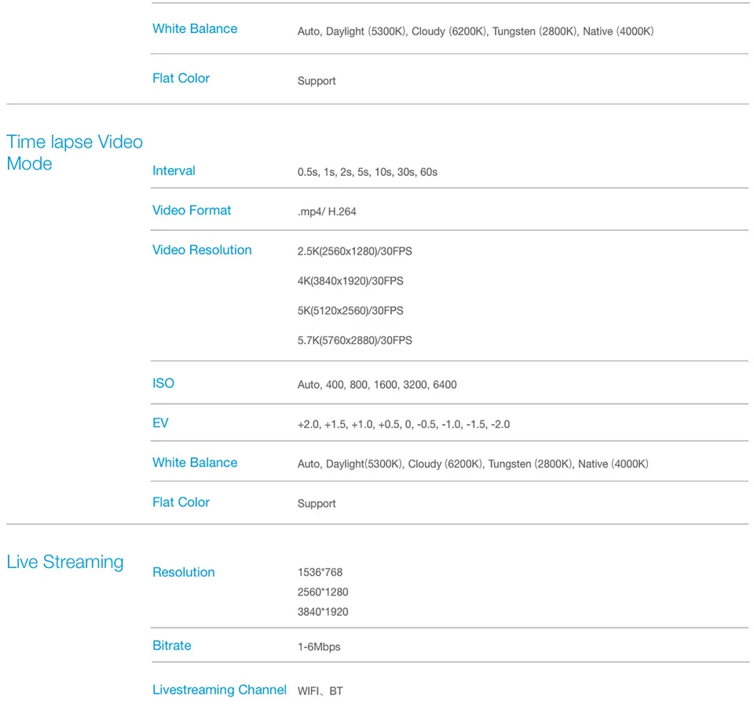The width and height of the screenshot is (754, 707).
Task: Click the 'Time lapse Video Mode' section heading
Action: (x=75, y=152)
